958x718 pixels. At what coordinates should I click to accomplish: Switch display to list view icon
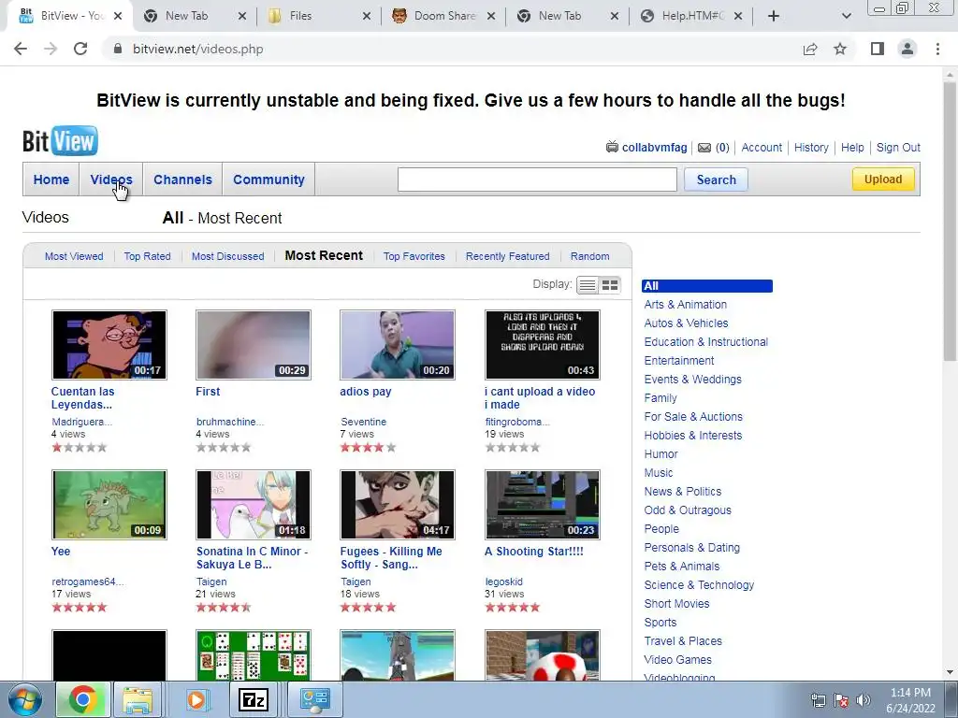(588, 285)
